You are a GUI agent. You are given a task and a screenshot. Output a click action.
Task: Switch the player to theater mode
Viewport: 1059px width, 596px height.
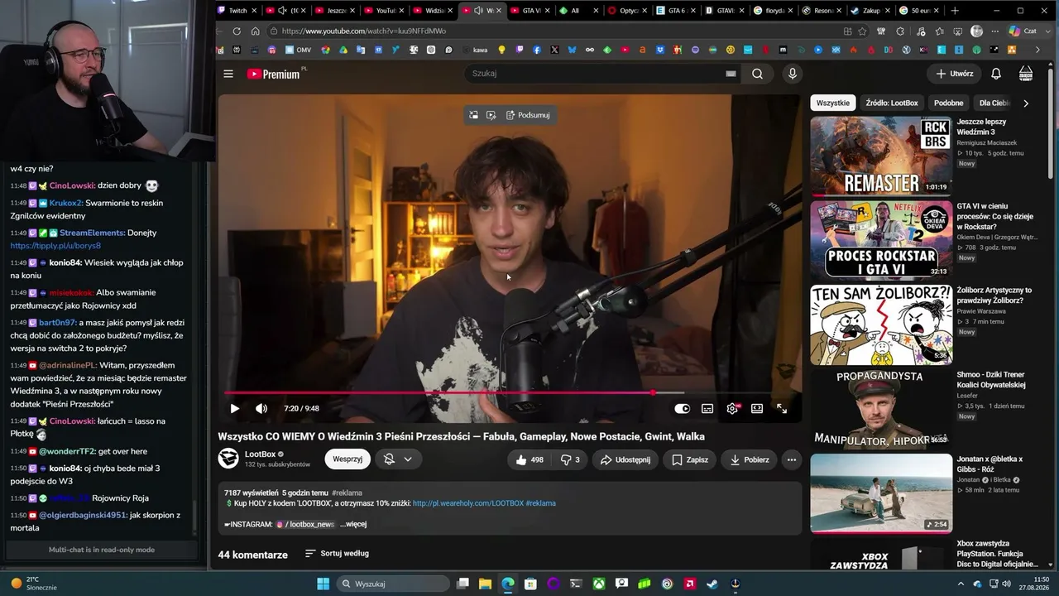pyautogui.click(x=757, y=408)
